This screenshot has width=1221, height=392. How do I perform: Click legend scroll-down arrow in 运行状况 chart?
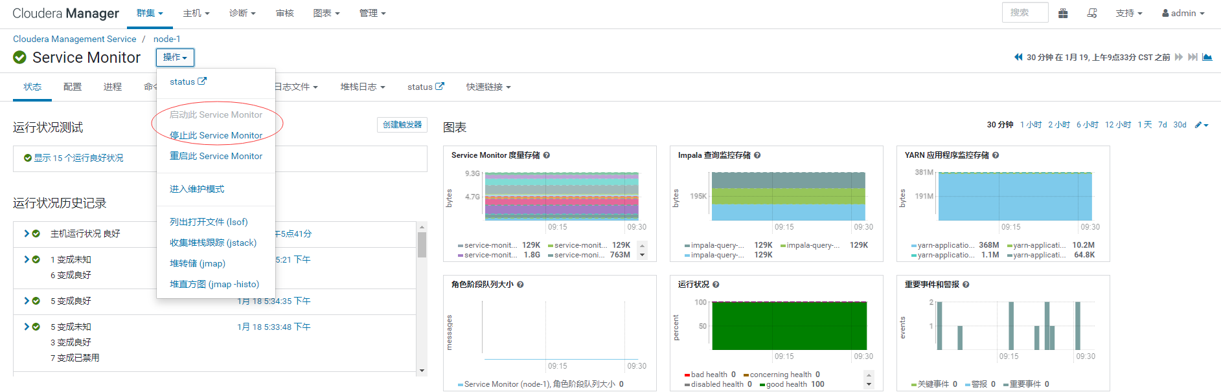click(x=869, y=384)
